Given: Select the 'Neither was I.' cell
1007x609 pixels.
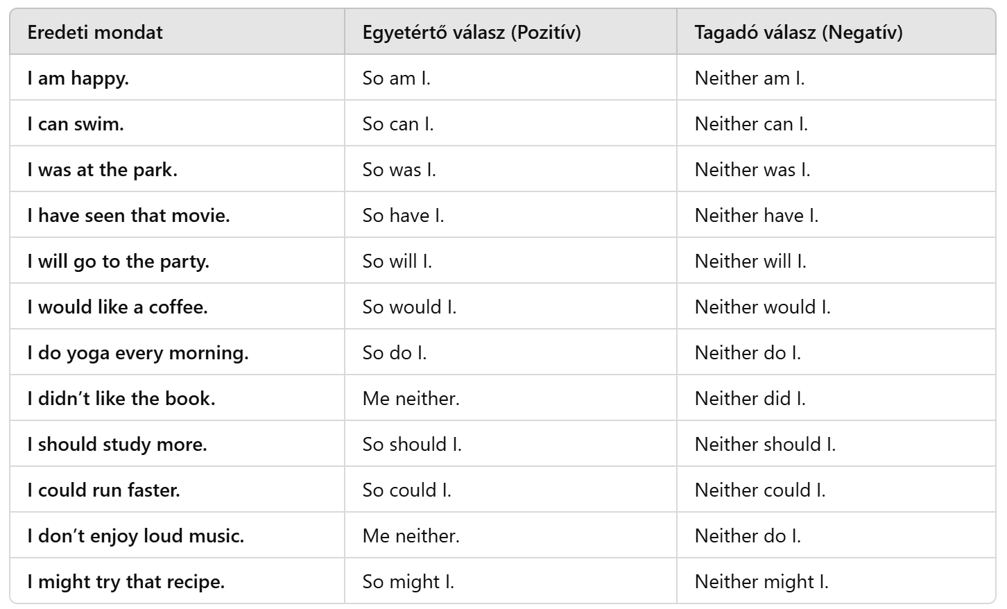Looking at the screenshot, I should (x=752, y=170).
